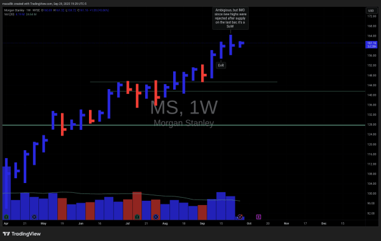Click the 140.00 price axis label
The image size is (381, 241).
(372, 95)
